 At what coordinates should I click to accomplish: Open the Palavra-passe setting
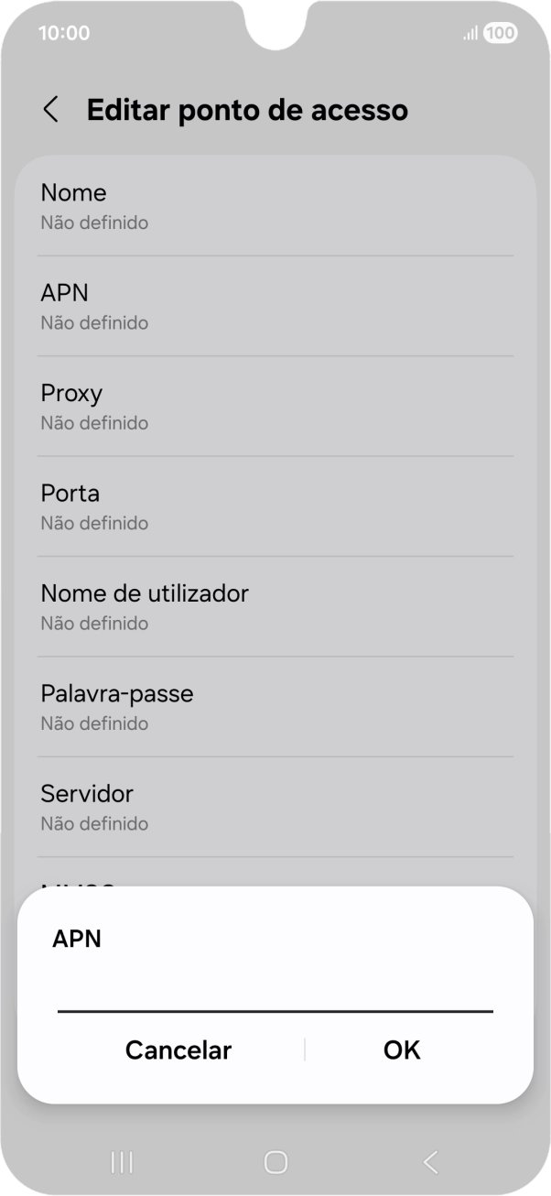point(275,706)
